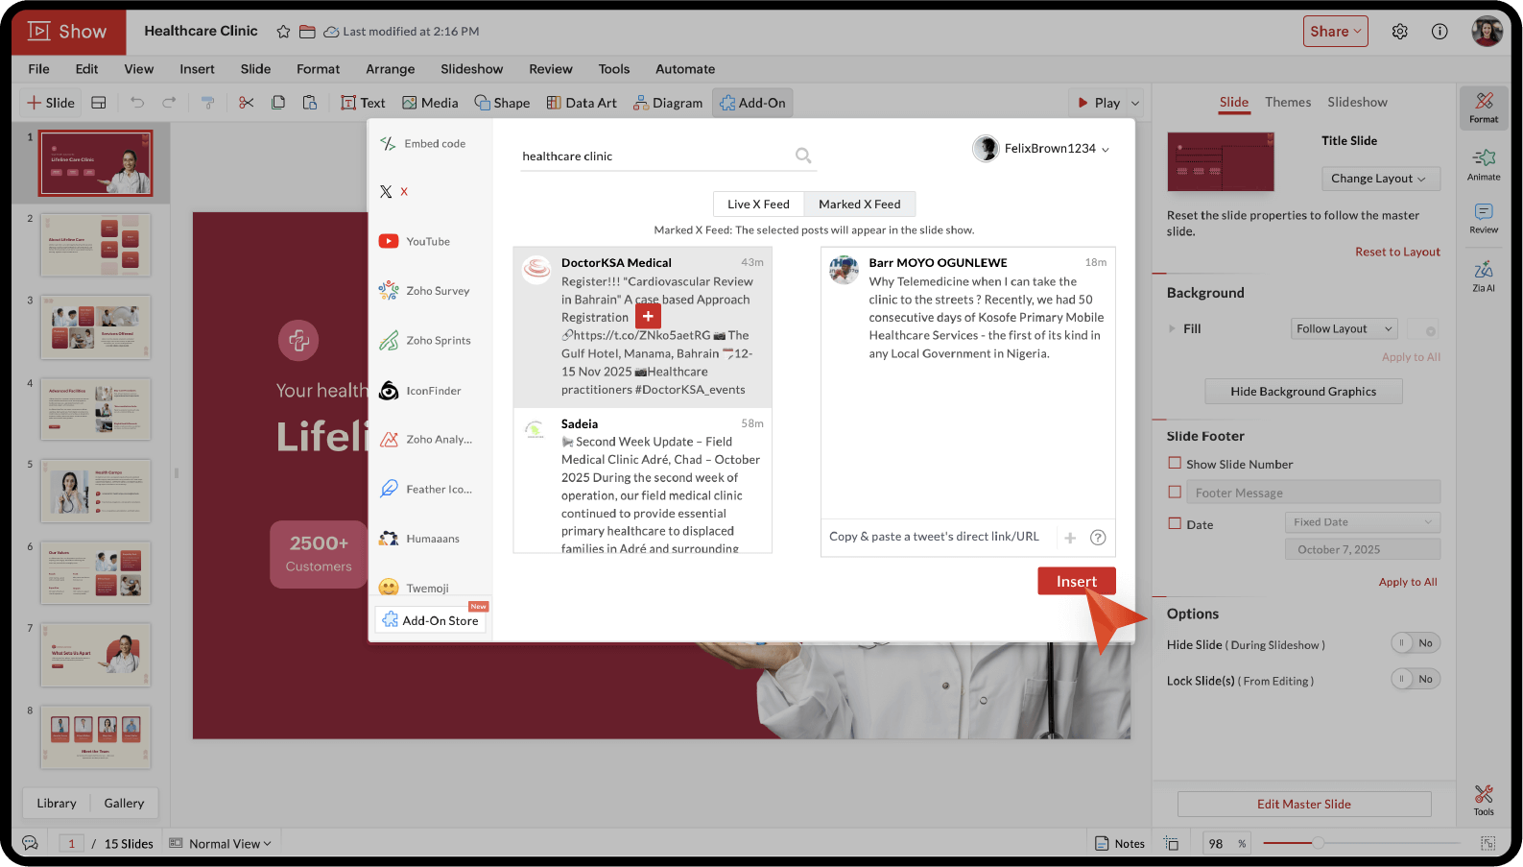Open the folder icon in the title bar
Viewport: 1523px width, 867px height.
pos(307,32)
